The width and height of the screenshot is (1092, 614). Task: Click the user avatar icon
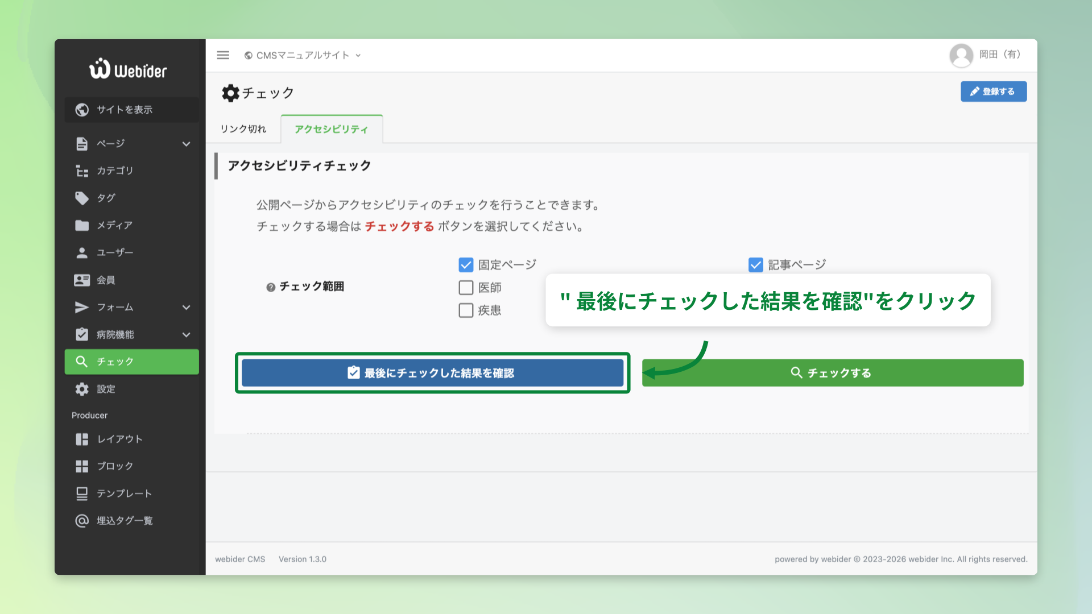[961, 55]
